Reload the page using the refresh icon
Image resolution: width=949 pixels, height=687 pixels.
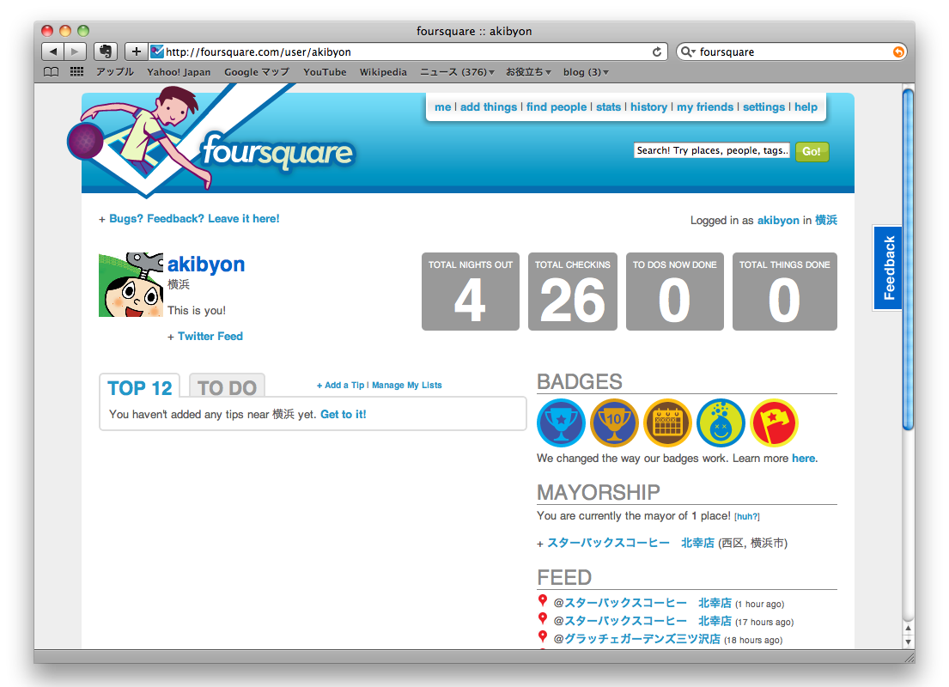(x=657, y=52)
